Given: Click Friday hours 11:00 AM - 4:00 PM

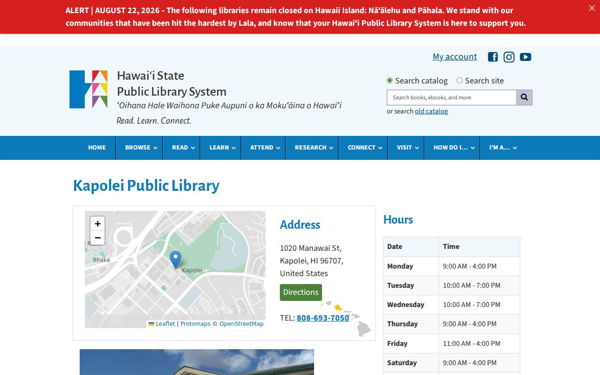Looking at the screenshot, I should (472, 344).
